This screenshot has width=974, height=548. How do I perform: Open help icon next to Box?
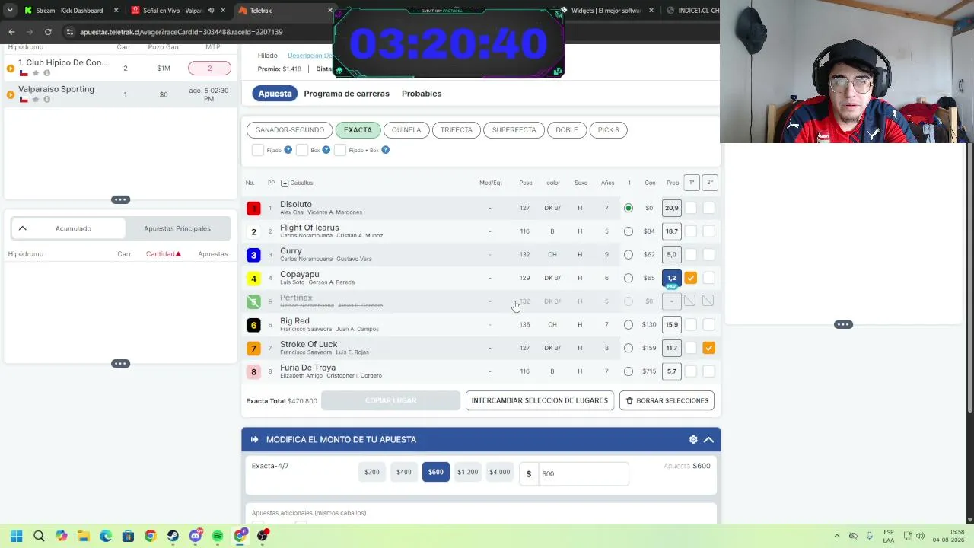[x=326, y=150]
